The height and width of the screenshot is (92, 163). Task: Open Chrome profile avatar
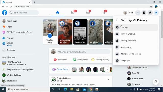pos(156,7)
